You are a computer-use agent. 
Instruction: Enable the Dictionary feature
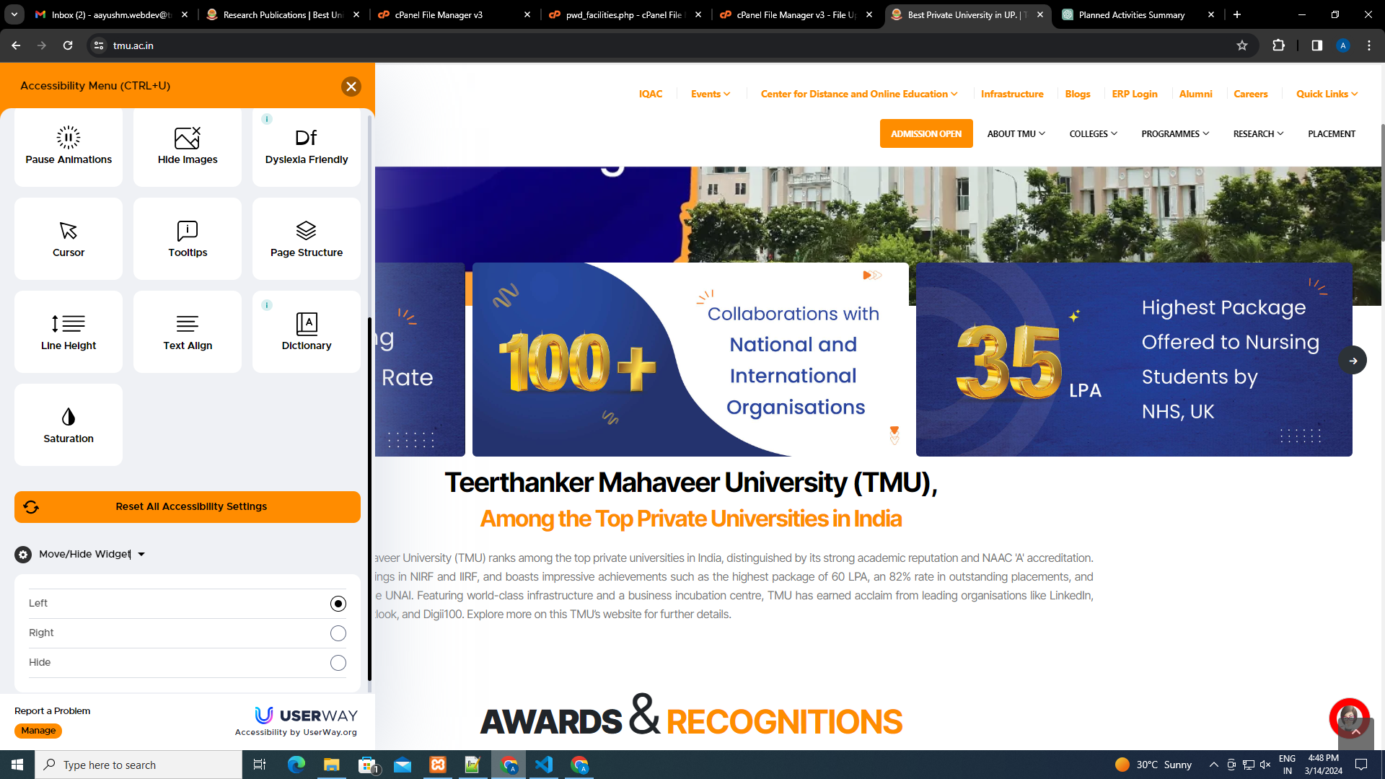[x=306, y=332]
